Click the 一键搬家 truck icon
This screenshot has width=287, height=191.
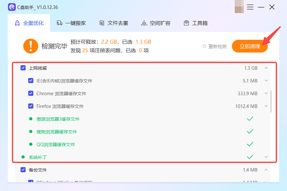tap(59, 23)
